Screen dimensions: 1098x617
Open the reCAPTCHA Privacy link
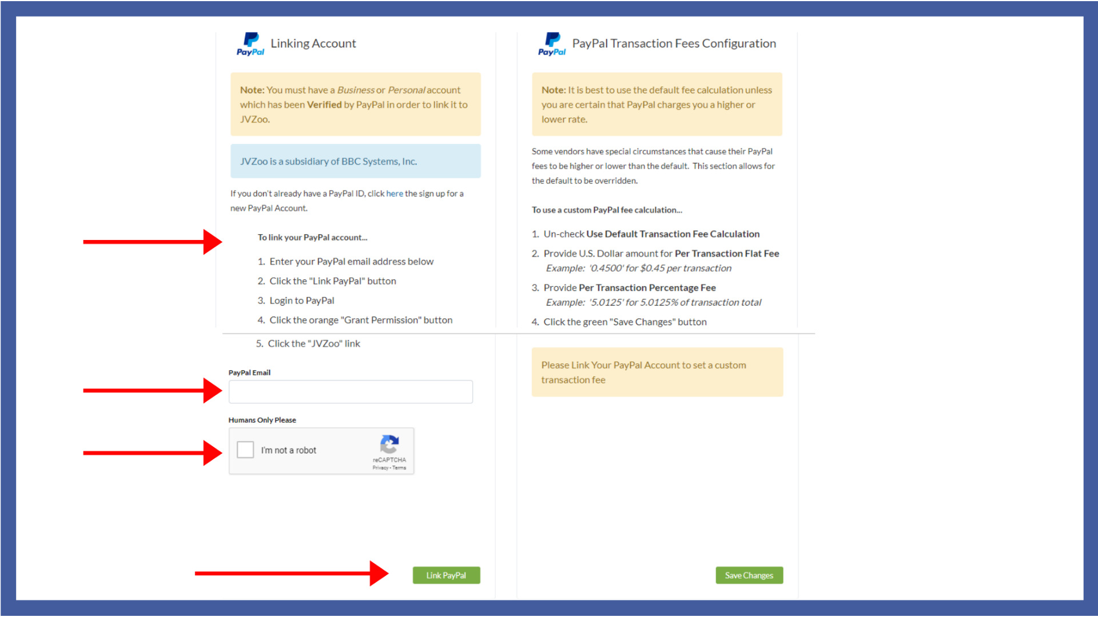380,468
